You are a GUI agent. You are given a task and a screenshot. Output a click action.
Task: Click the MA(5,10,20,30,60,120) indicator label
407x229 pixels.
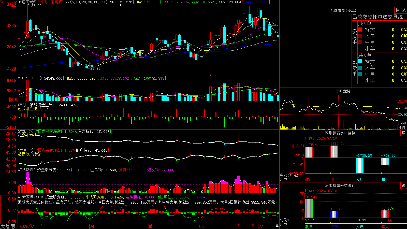[87, 2]
